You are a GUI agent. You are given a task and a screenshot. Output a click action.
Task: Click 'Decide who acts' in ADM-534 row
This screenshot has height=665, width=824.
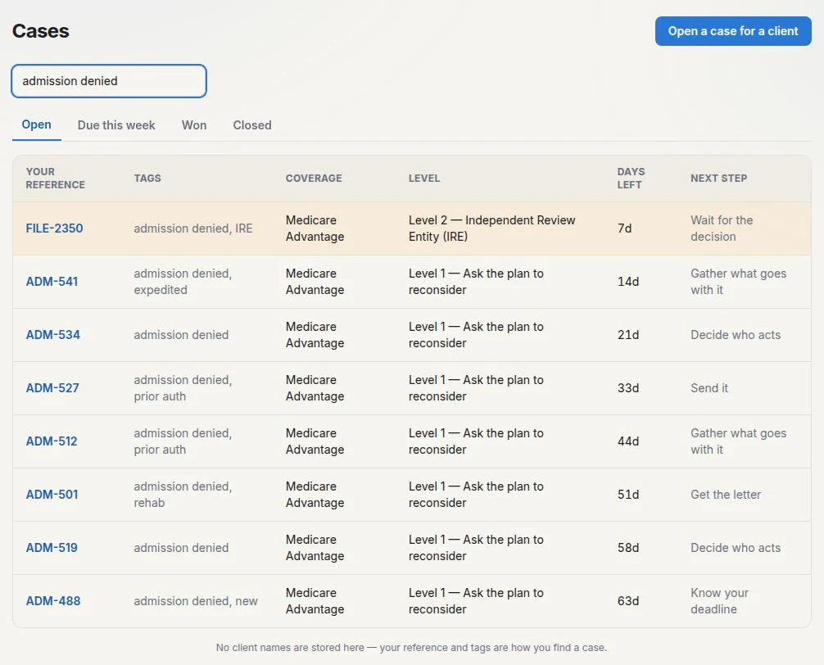[736, 335]
